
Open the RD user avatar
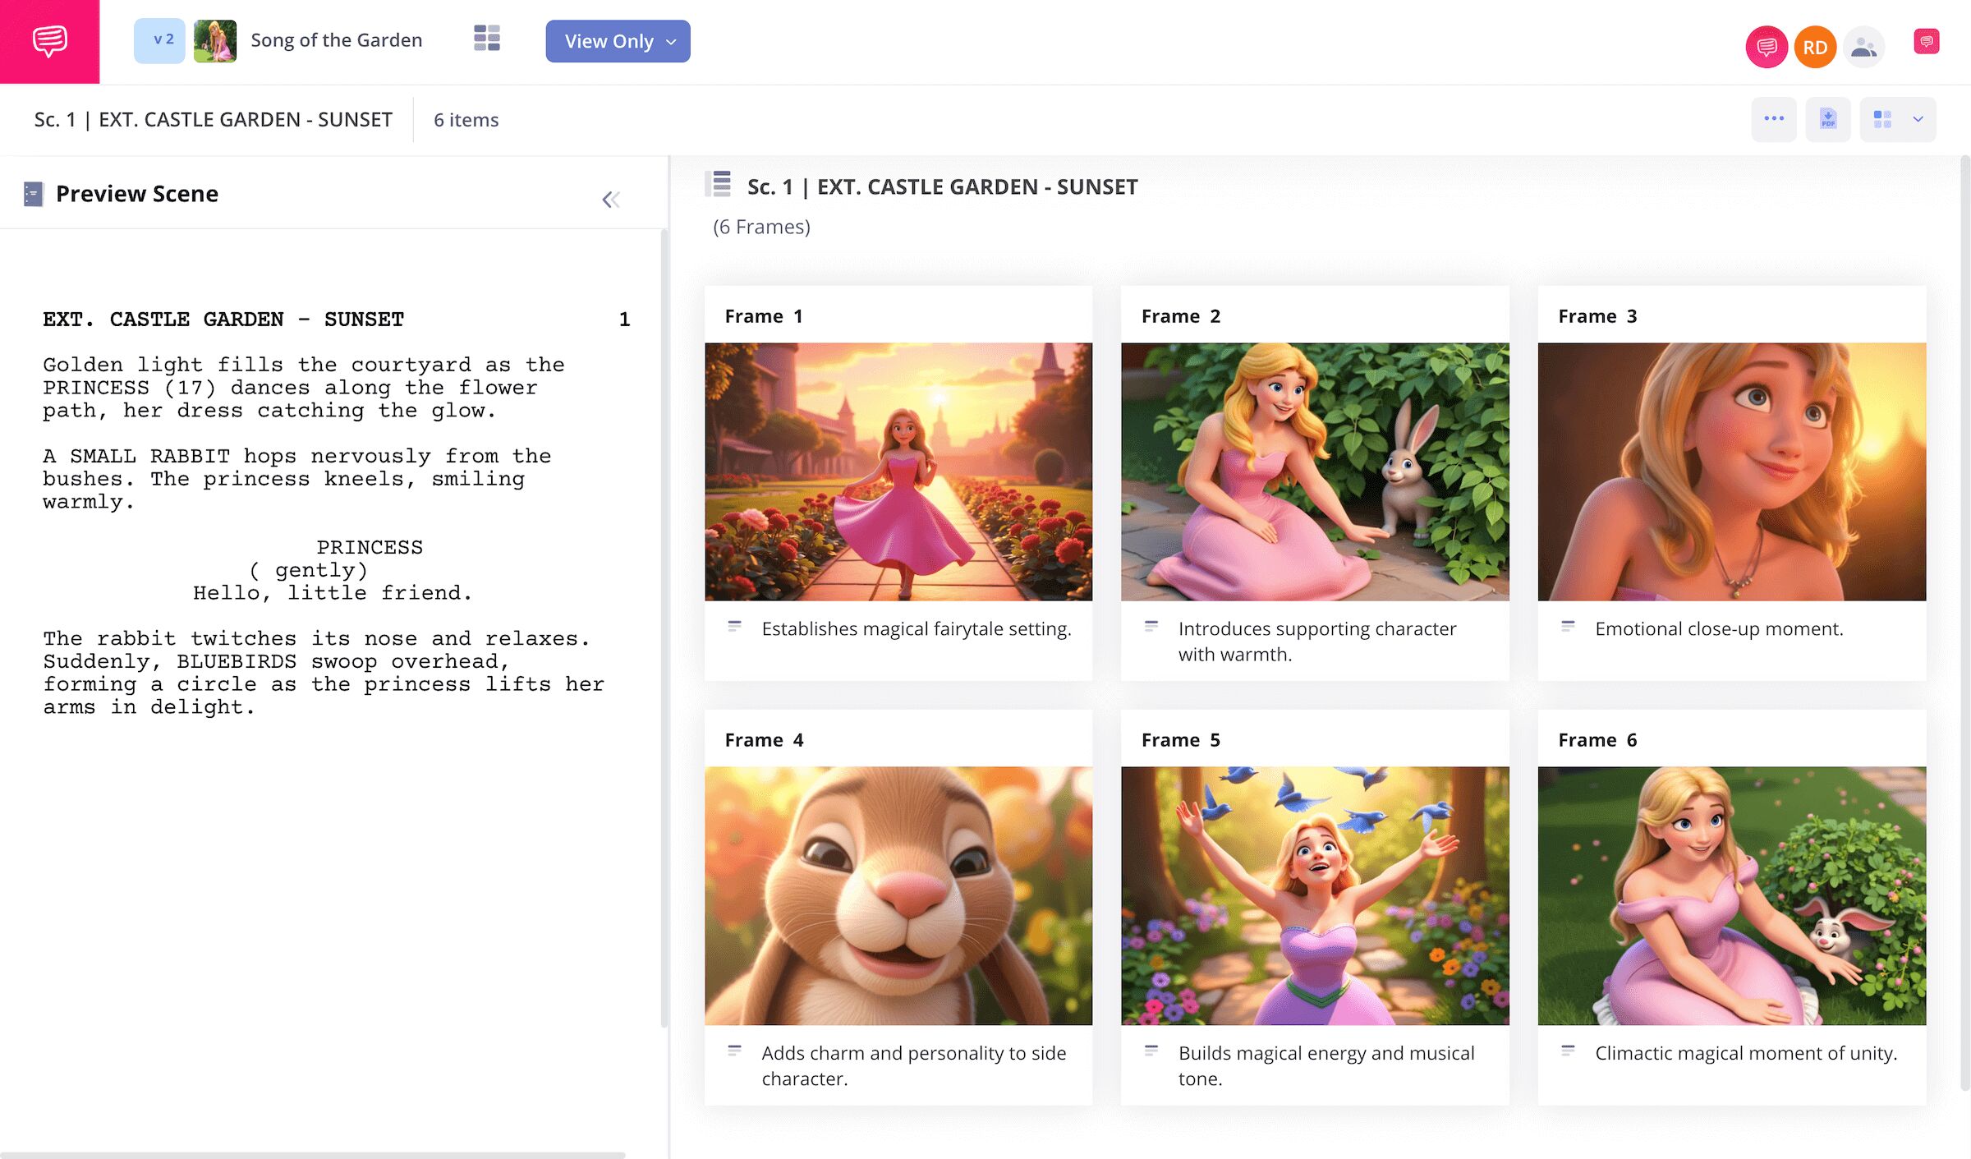click(1814, 47)
